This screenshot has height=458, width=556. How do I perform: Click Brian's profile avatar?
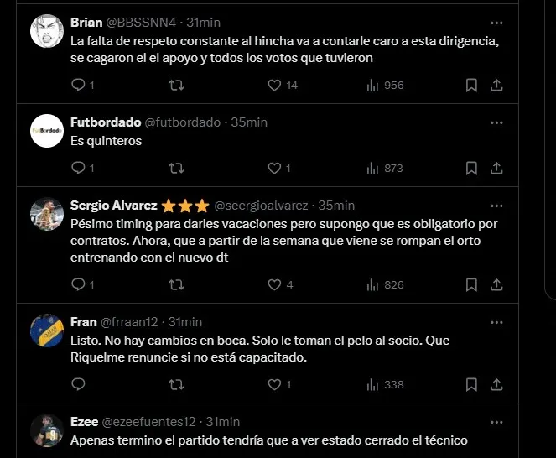[47, 32]
